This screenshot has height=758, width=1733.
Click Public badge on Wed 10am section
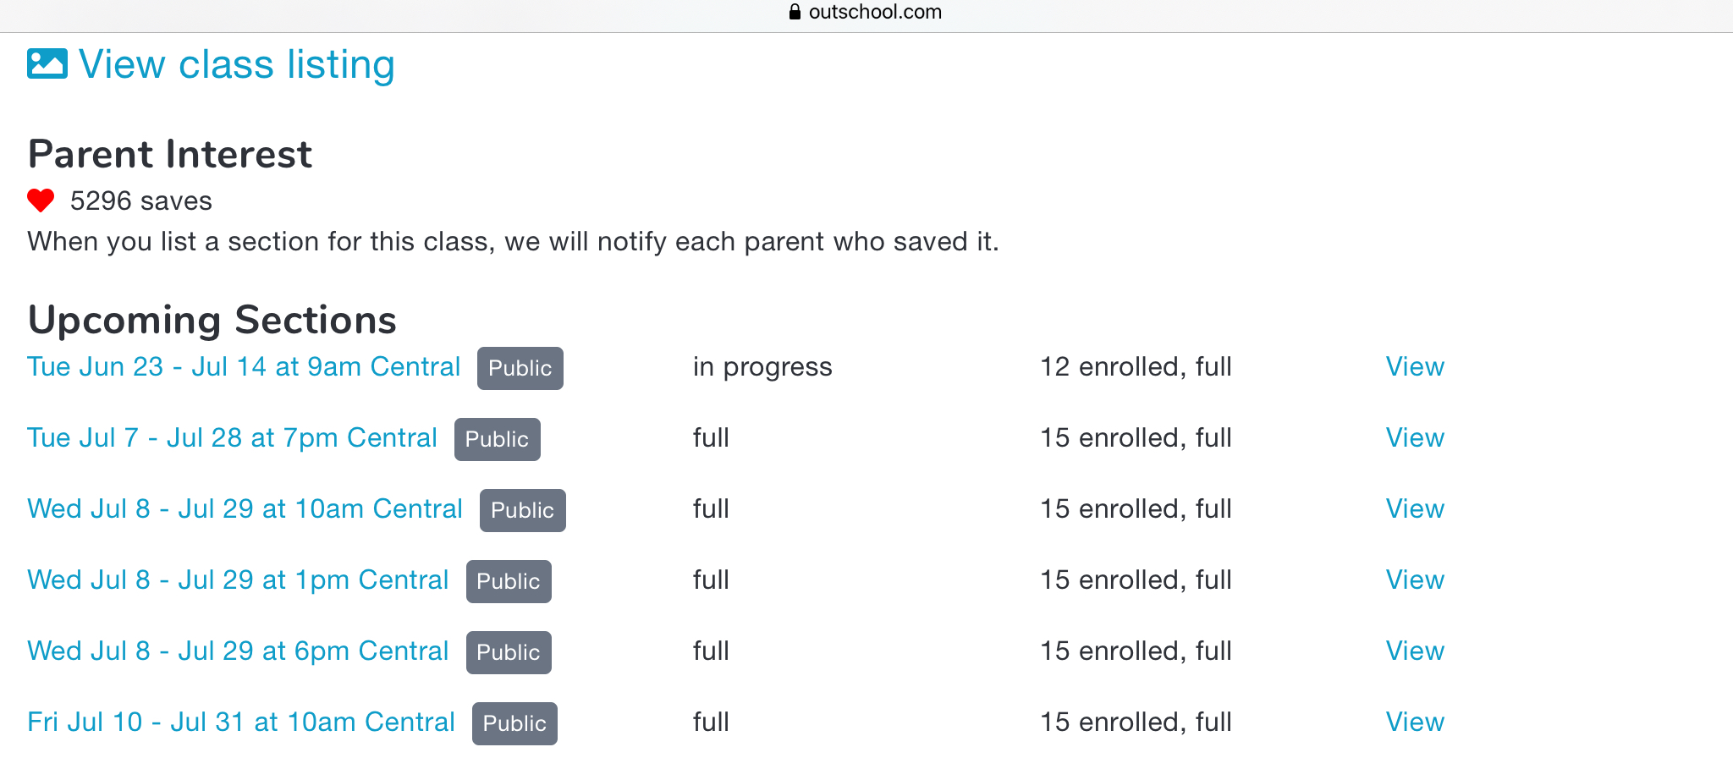[x=522, y=511]
